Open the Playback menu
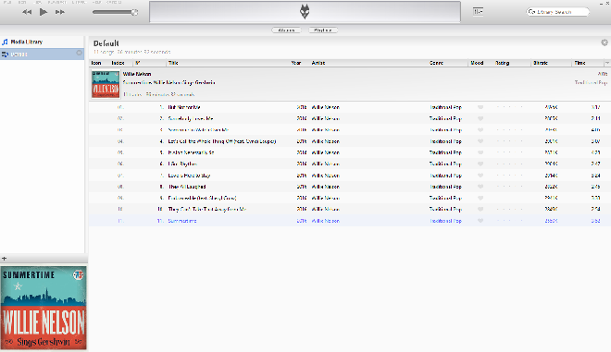Screen dimensions: 611x352 click(56, 2)
